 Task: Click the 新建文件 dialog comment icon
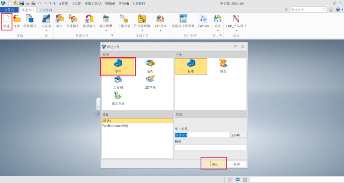tap(235, 47)
